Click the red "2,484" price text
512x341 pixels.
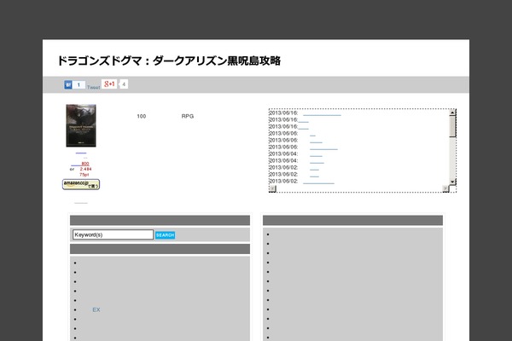point(86,169)
